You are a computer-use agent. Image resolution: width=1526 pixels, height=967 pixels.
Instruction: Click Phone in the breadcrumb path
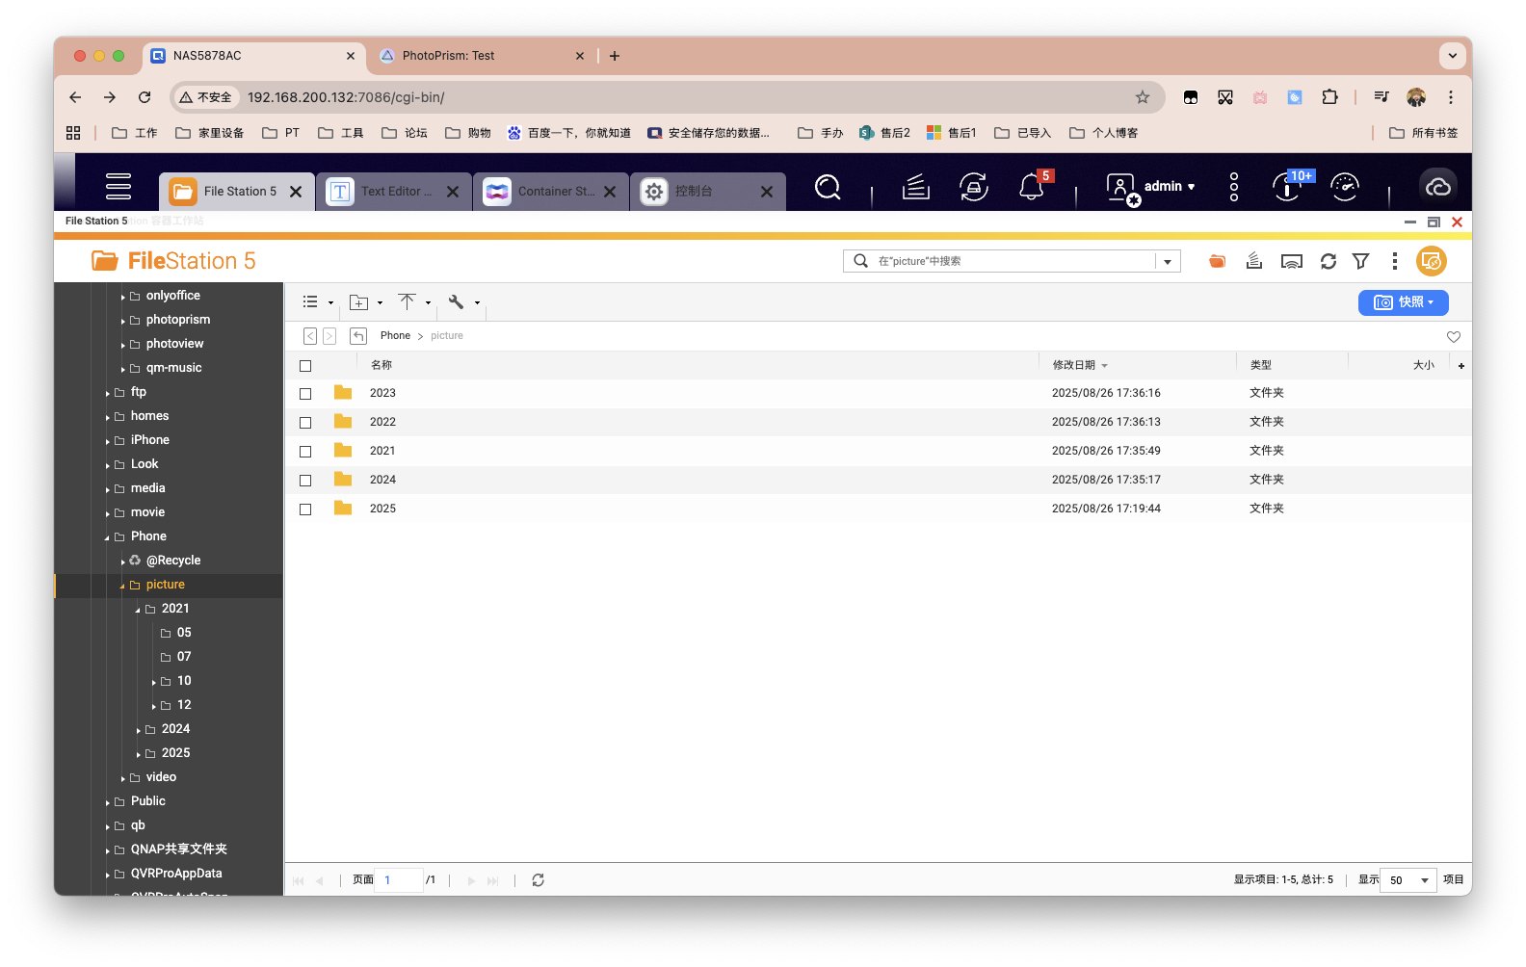click(395, 336)
